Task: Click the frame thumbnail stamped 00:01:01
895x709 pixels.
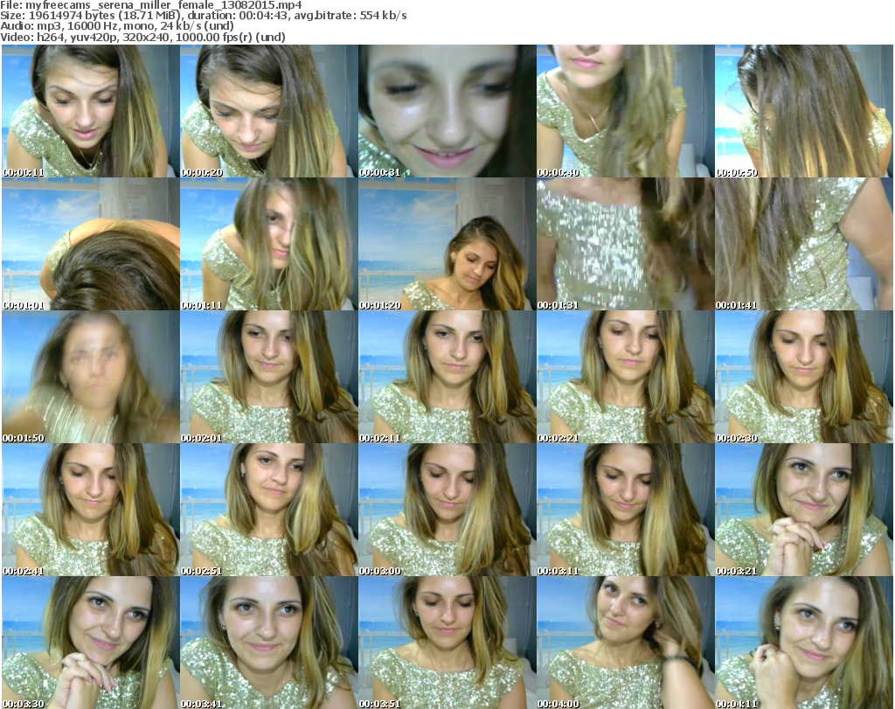Action: click(x=91, y=244)
